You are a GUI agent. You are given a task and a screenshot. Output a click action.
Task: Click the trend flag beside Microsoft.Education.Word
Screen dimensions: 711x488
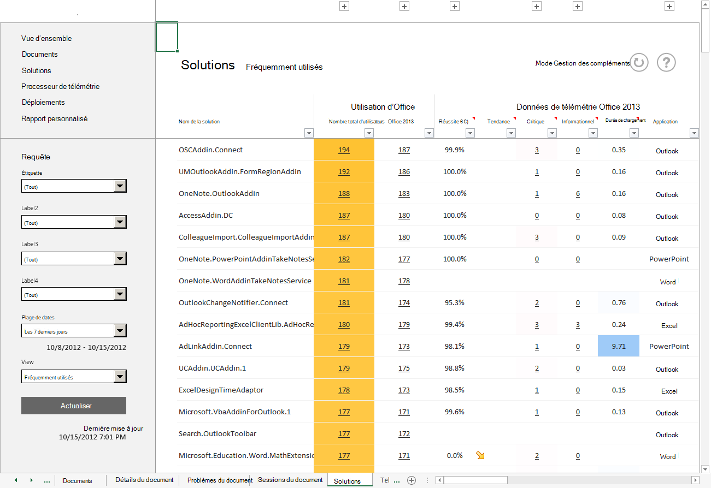point(480,454)
